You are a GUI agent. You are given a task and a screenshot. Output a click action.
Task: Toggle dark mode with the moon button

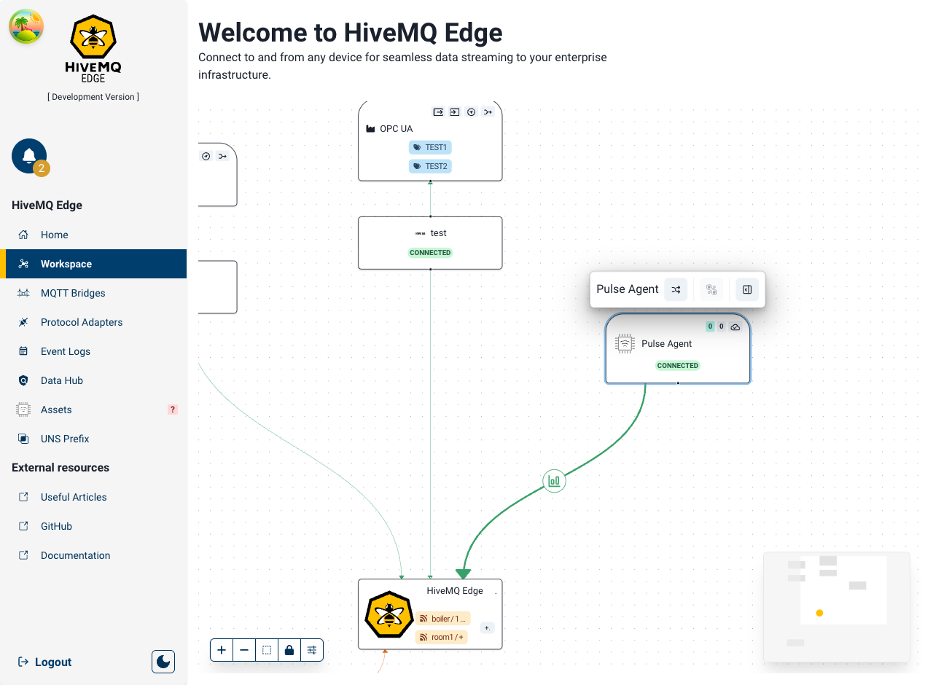click(163, 662)
